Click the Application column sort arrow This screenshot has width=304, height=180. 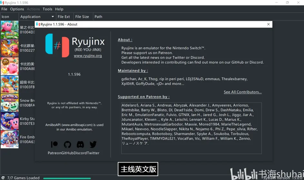(x=53, y=17)
